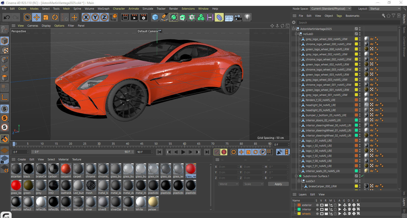The height and width of the screenshot is (218, 407).
Task: Add a Camera object icon
Action: [238, 17]
